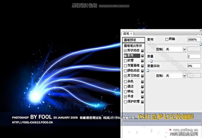Uncheck the 平滑 checkbox
This screenshot has width=202, height=138.
[125, 97]
